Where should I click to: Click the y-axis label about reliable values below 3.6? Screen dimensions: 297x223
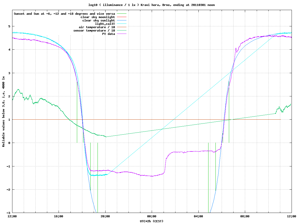[3, 112]
